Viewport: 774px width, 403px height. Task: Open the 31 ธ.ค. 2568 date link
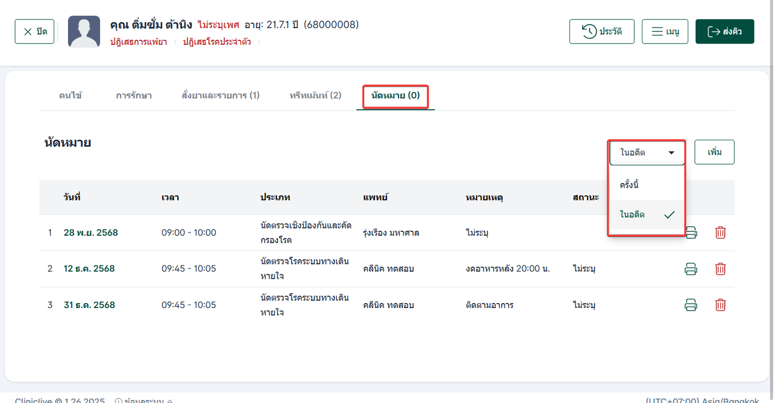89,305
